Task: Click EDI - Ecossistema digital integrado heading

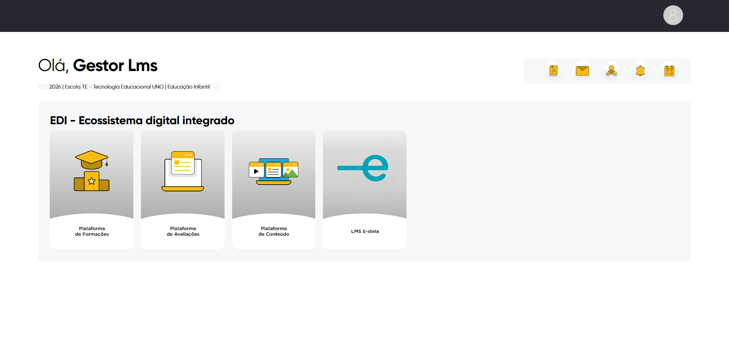Action: (x=142, y=120)
